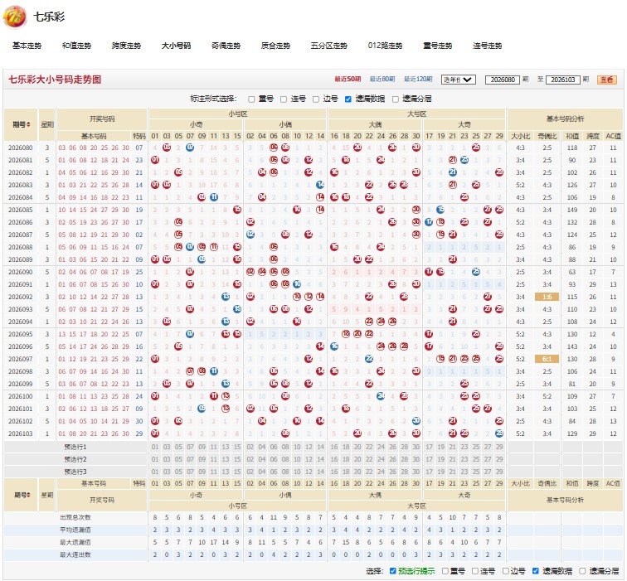Focus the start period field 2026080
The width and height of the screenshot is (627, 581).
coord(503,80)
